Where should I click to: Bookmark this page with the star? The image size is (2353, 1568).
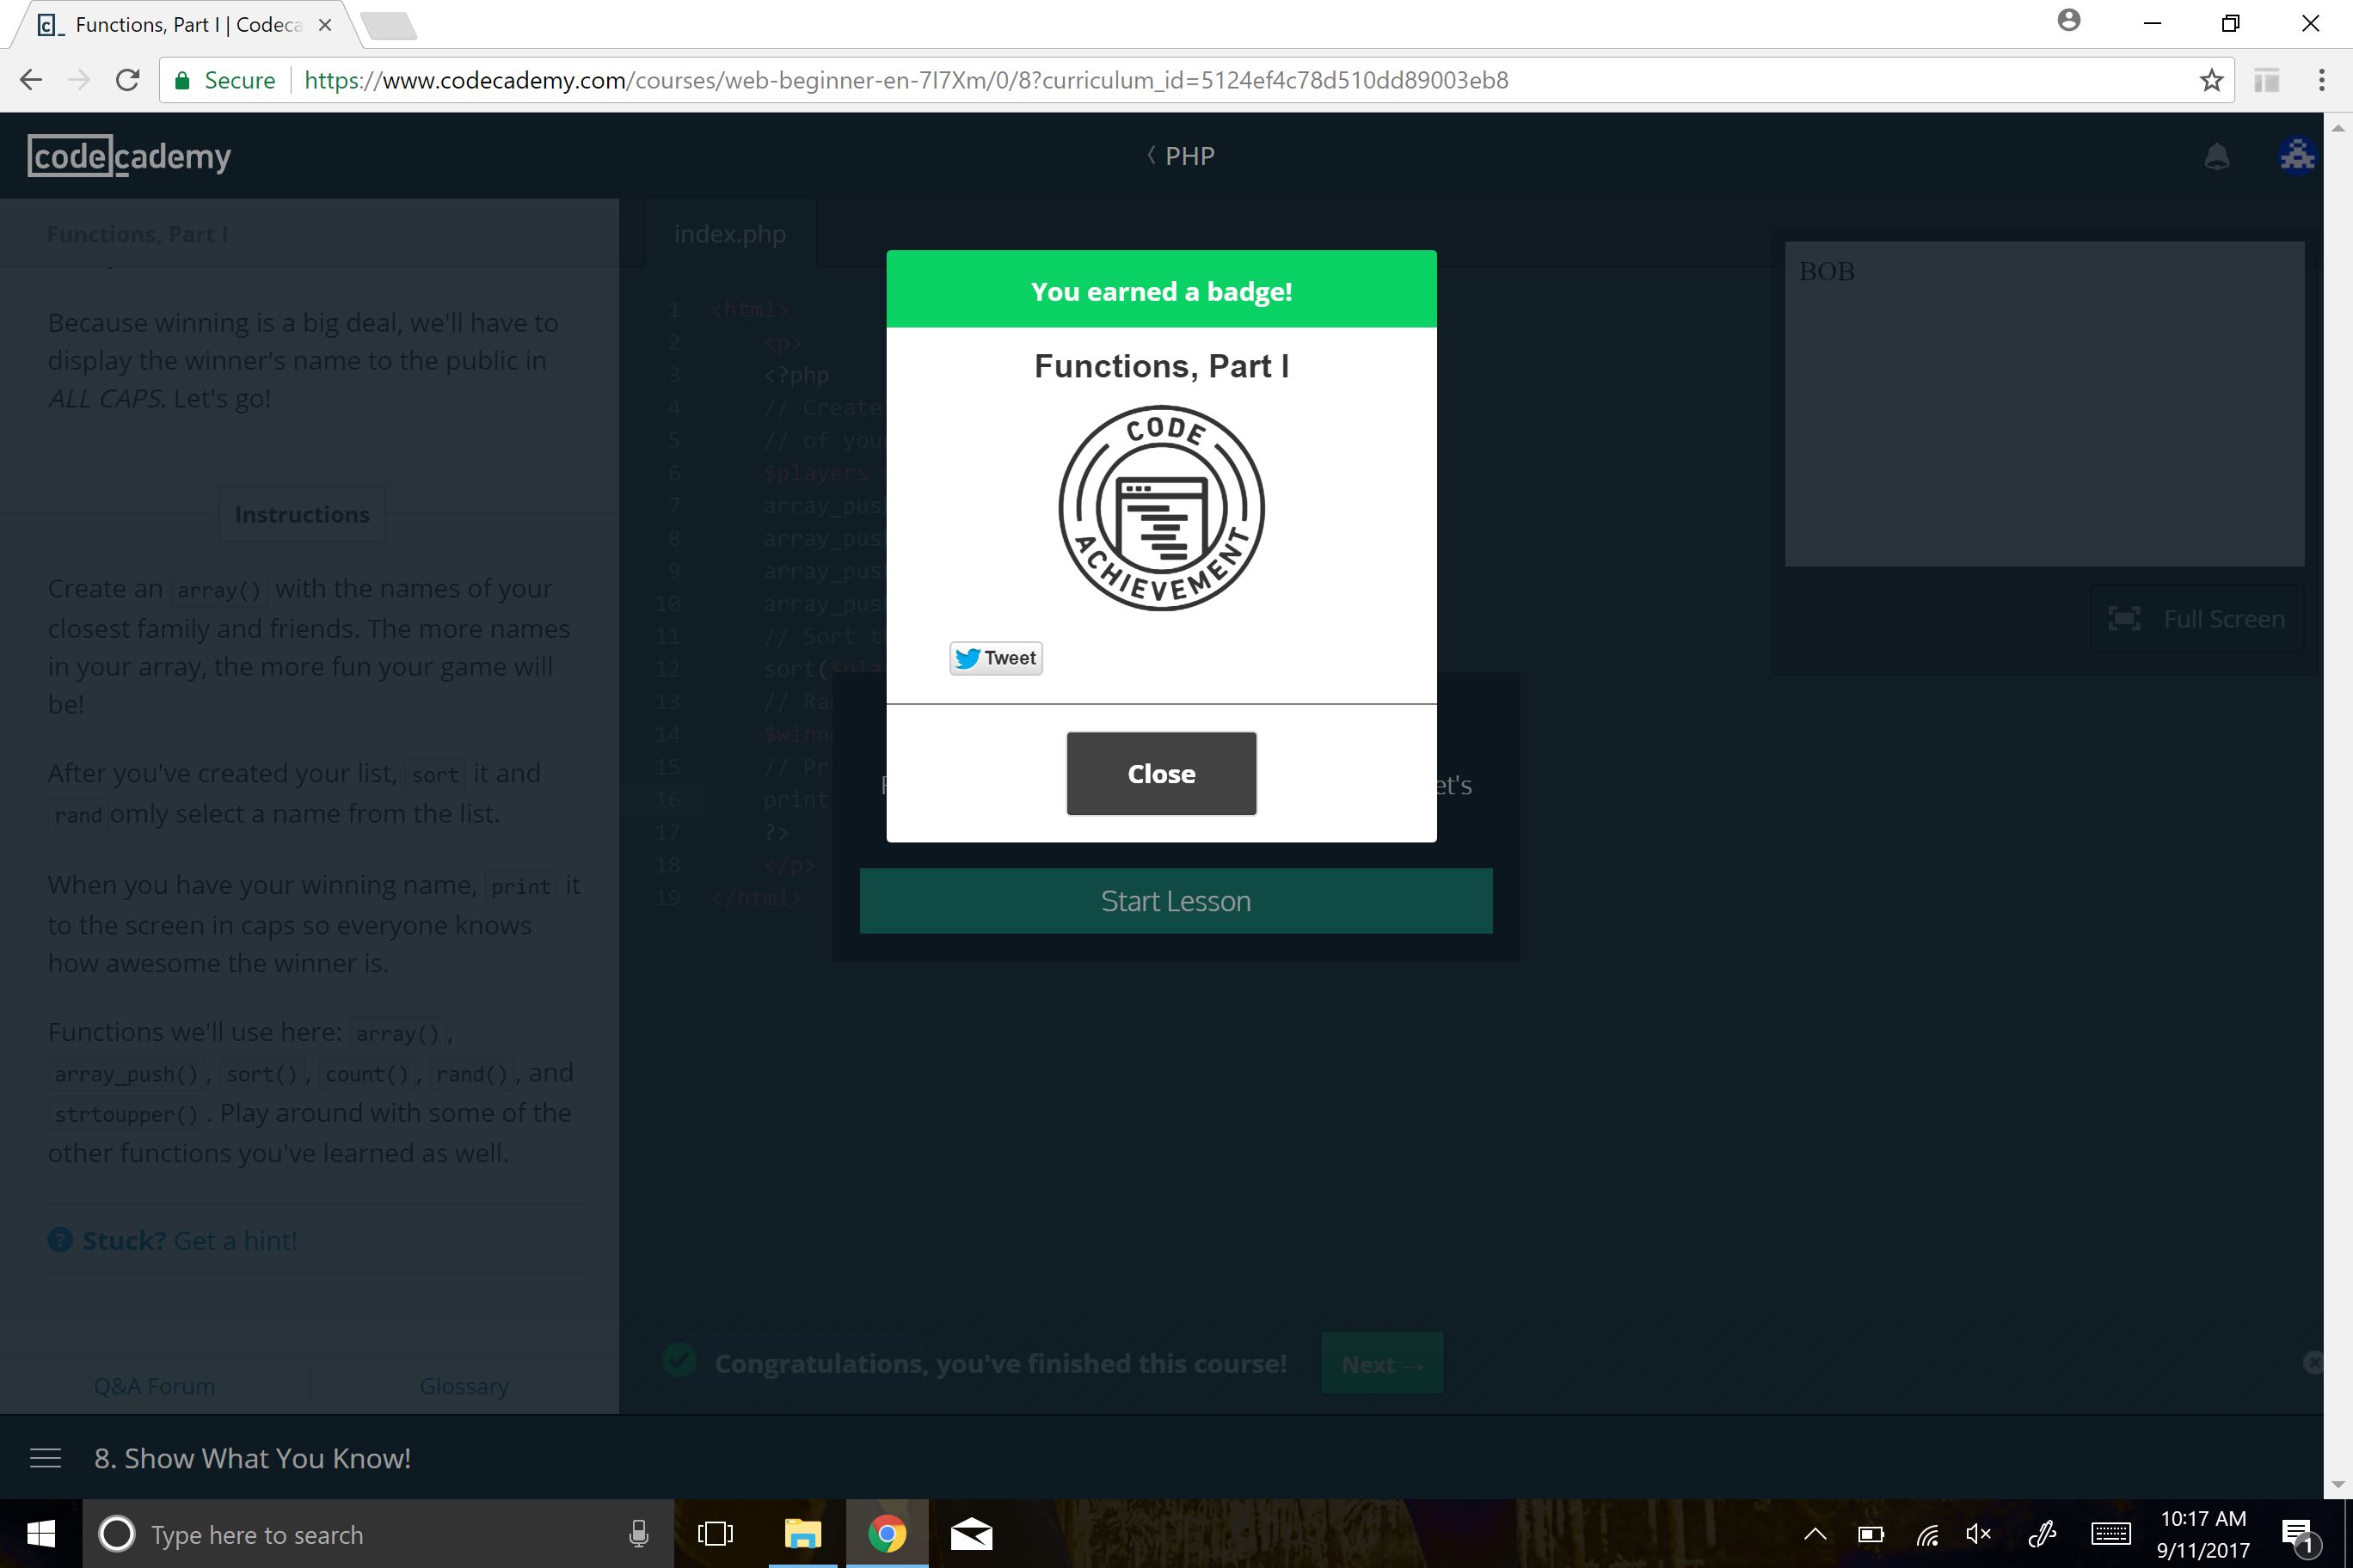(2211, 80)
